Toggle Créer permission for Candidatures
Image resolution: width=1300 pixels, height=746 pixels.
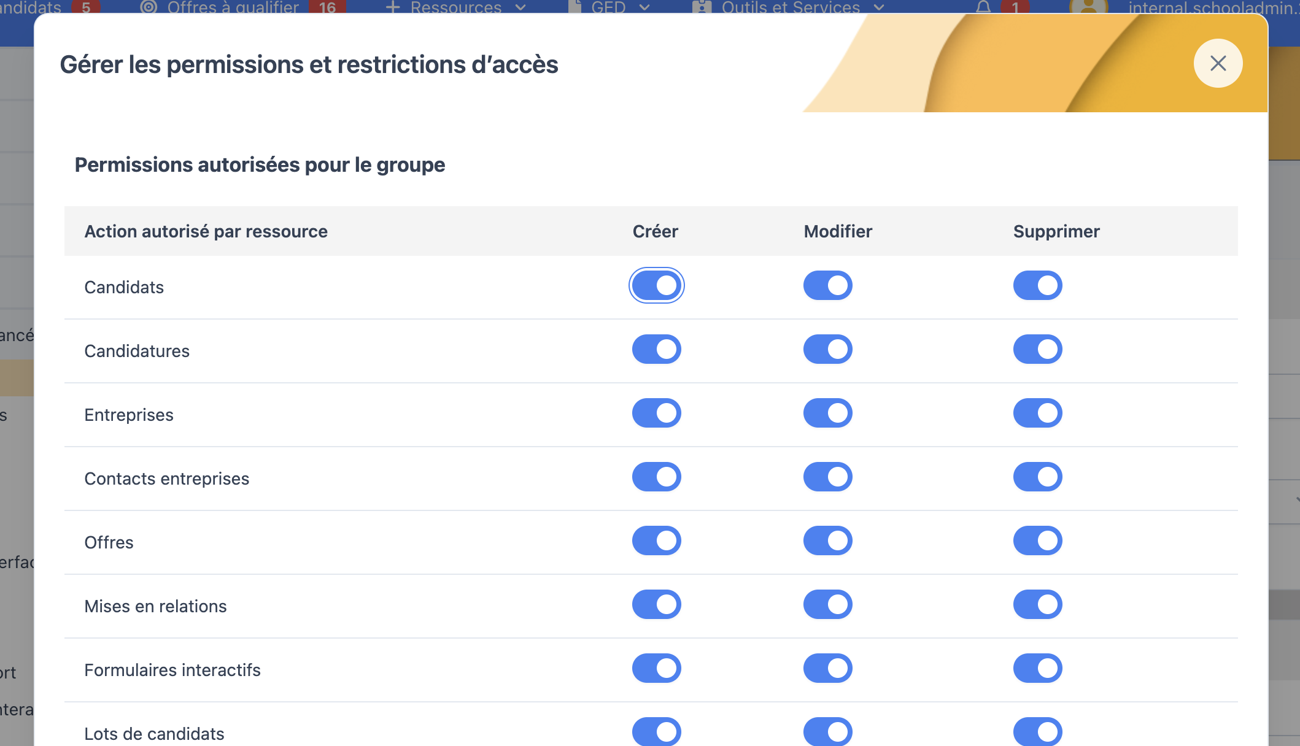point(657,349)
